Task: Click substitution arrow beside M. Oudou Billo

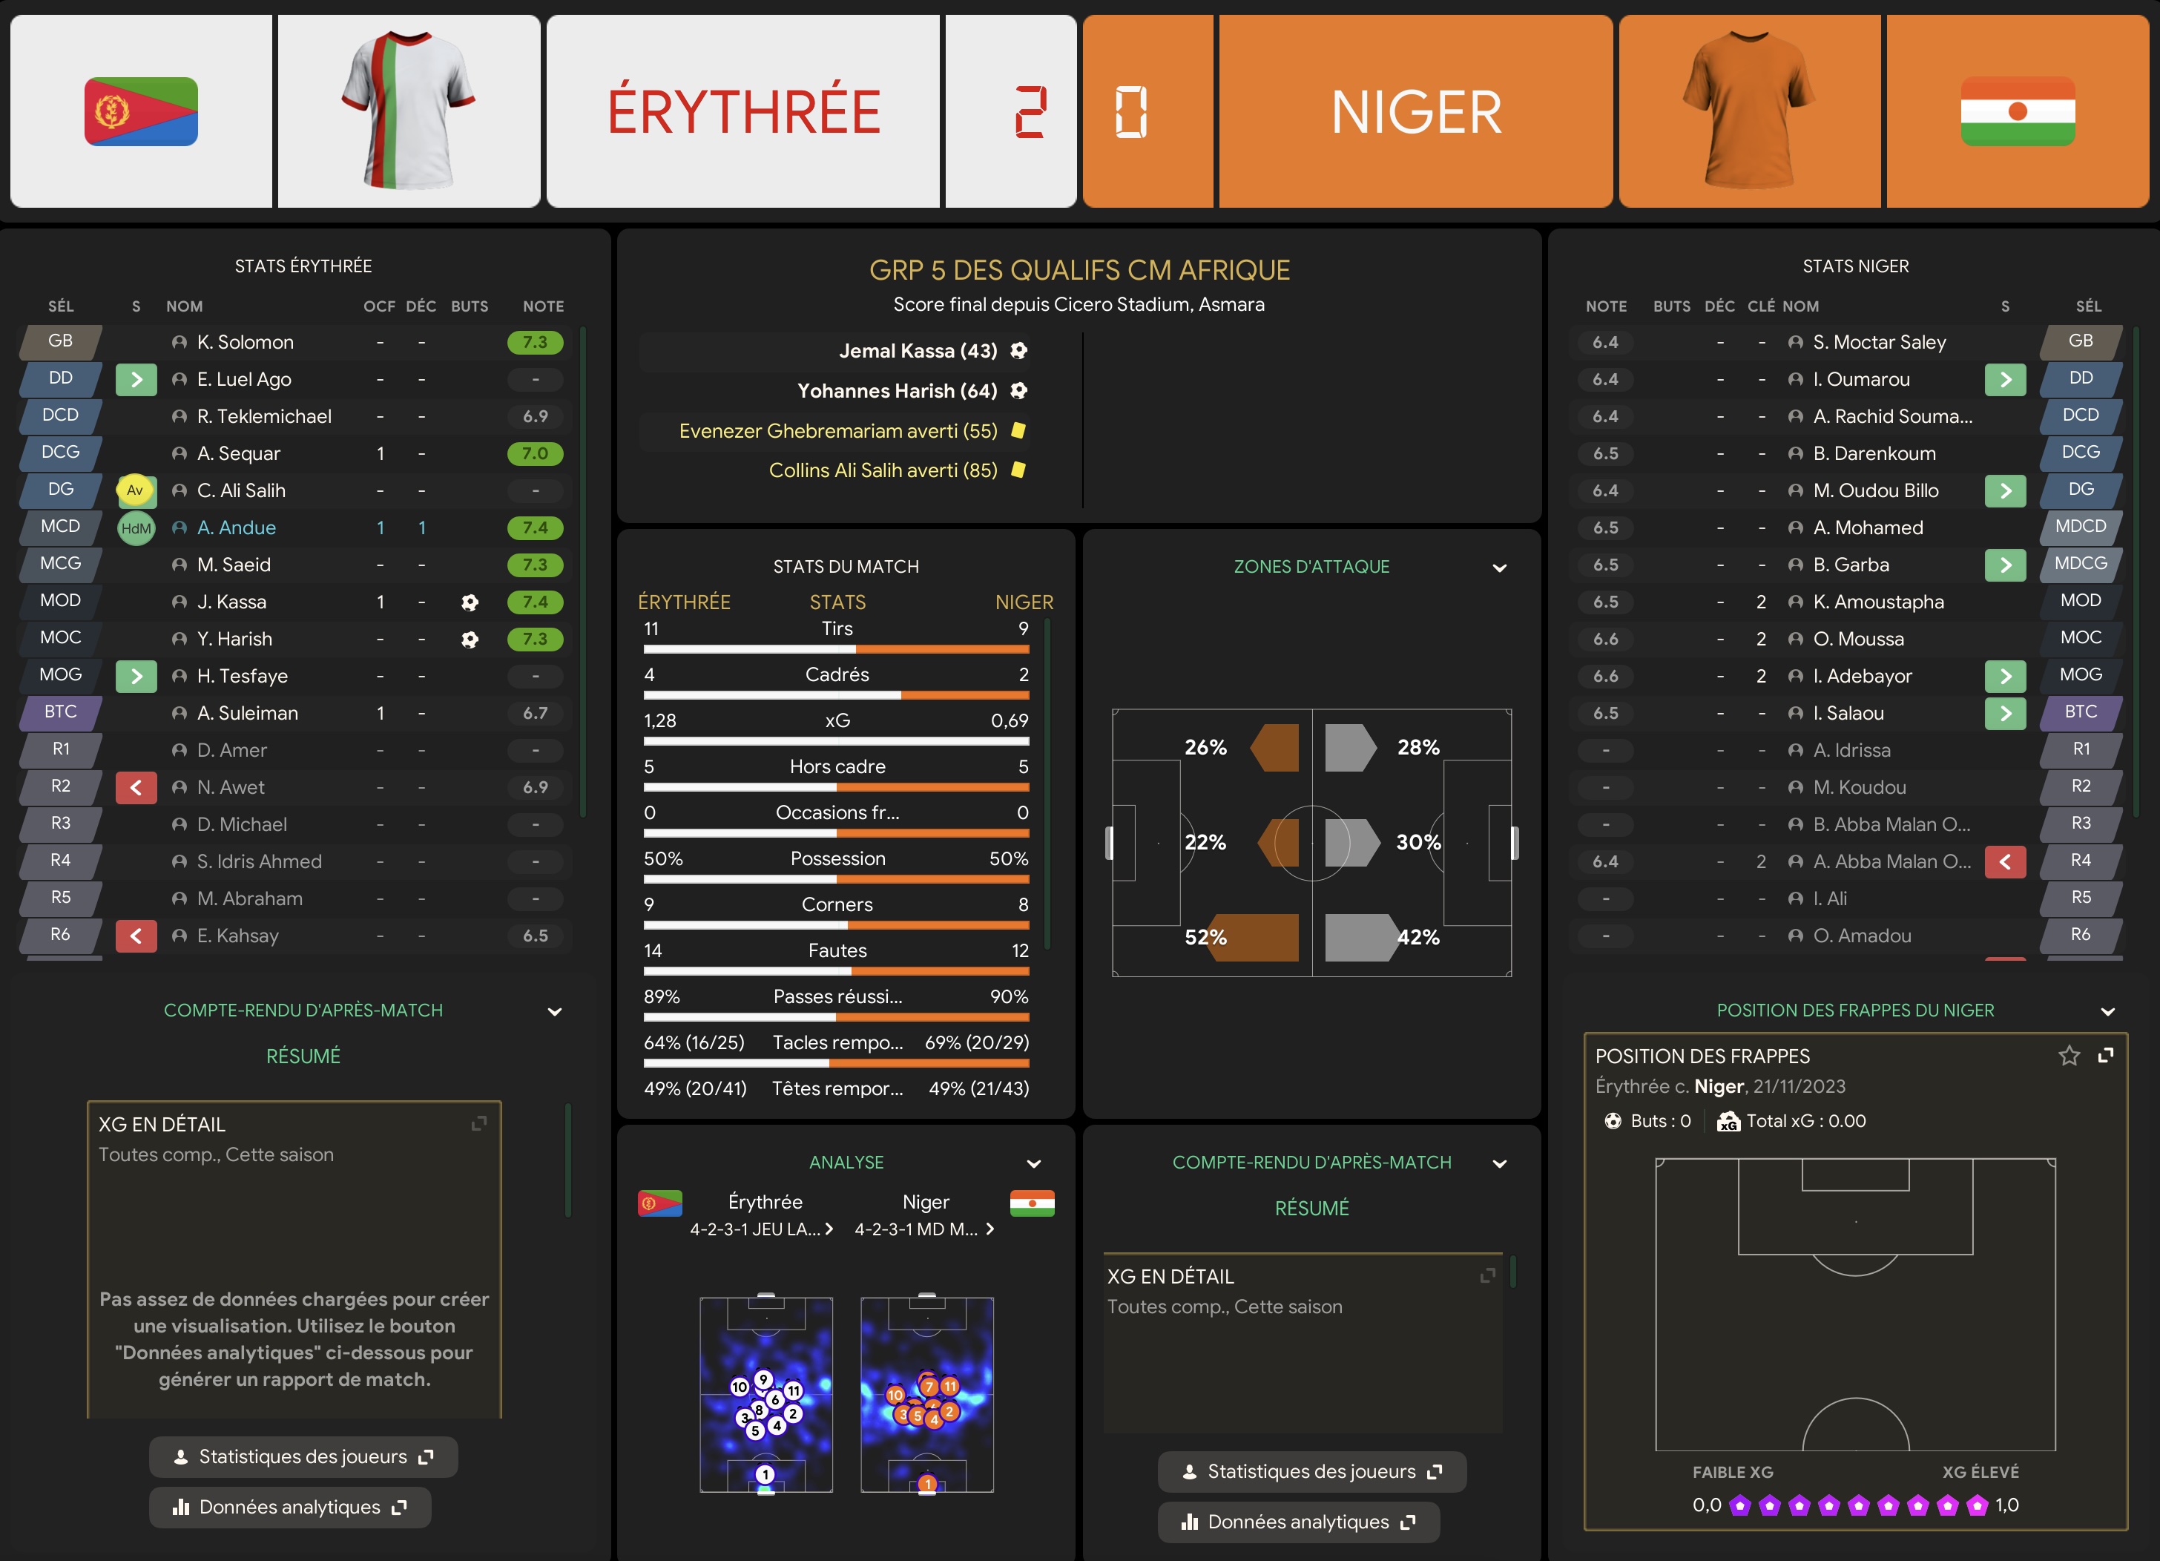Action: point(2005,490)
